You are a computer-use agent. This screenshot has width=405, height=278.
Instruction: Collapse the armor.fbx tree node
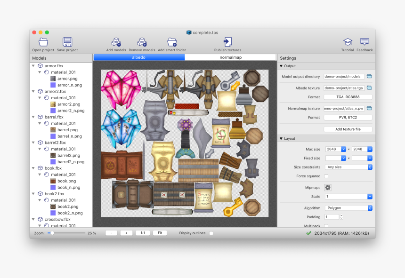point(33,66)
